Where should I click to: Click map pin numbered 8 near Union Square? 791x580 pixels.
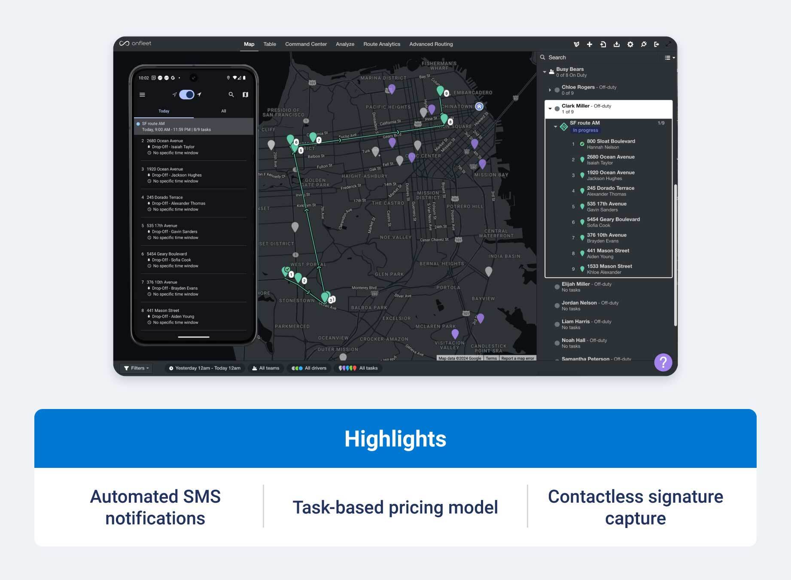(x=444, y=119)
